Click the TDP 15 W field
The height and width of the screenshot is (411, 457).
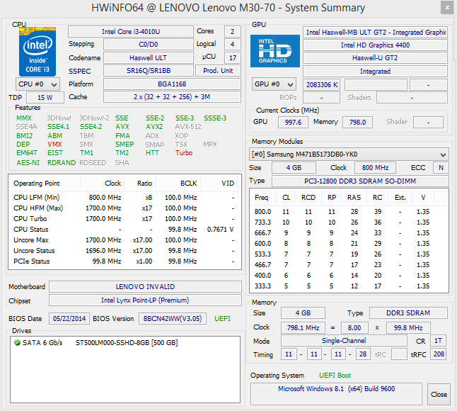tap(45, 97)
